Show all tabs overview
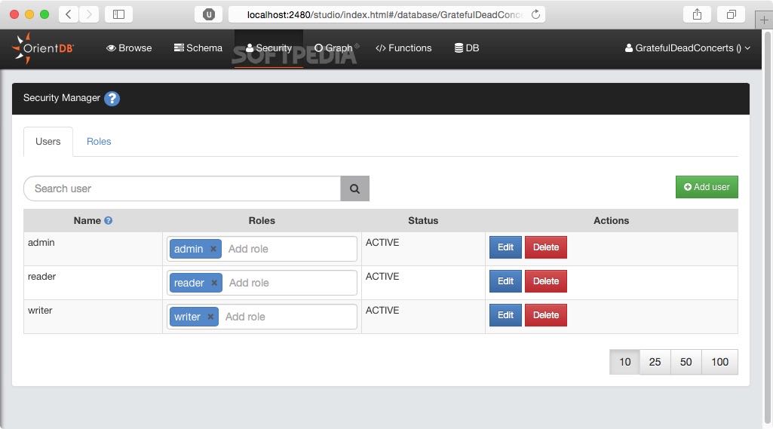 tap(732, 14)
